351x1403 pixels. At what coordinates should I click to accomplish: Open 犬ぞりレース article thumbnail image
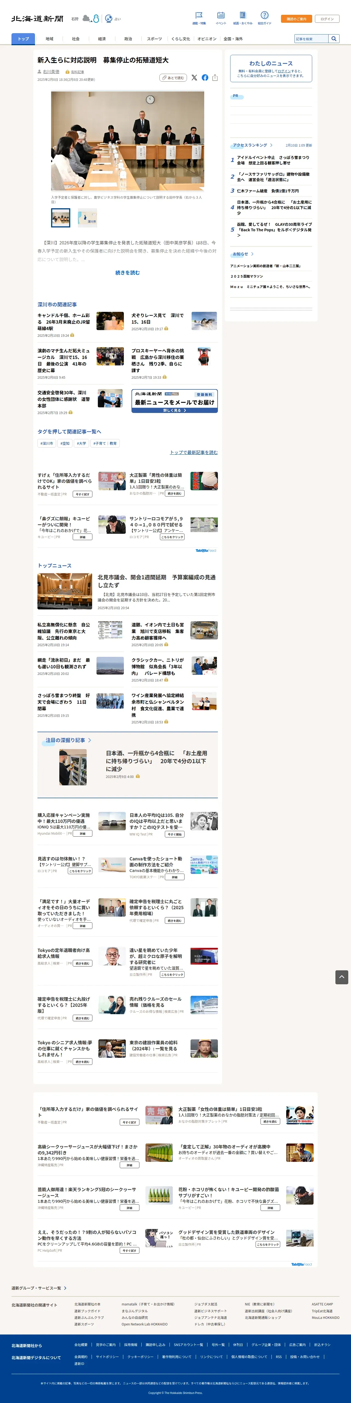pos(204,321)
